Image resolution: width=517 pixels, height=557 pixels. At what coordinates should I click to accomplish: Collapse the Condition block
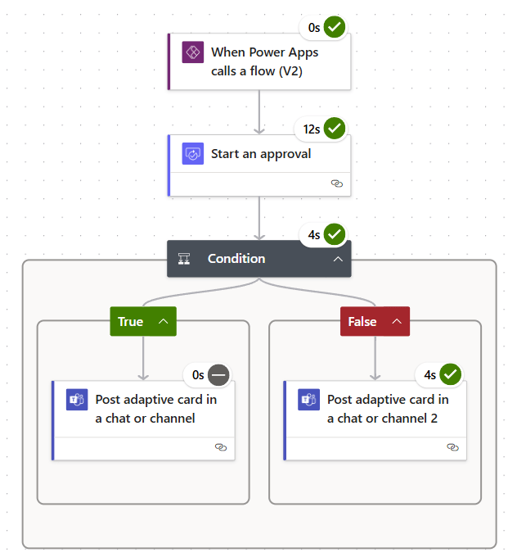click(337, 259)
